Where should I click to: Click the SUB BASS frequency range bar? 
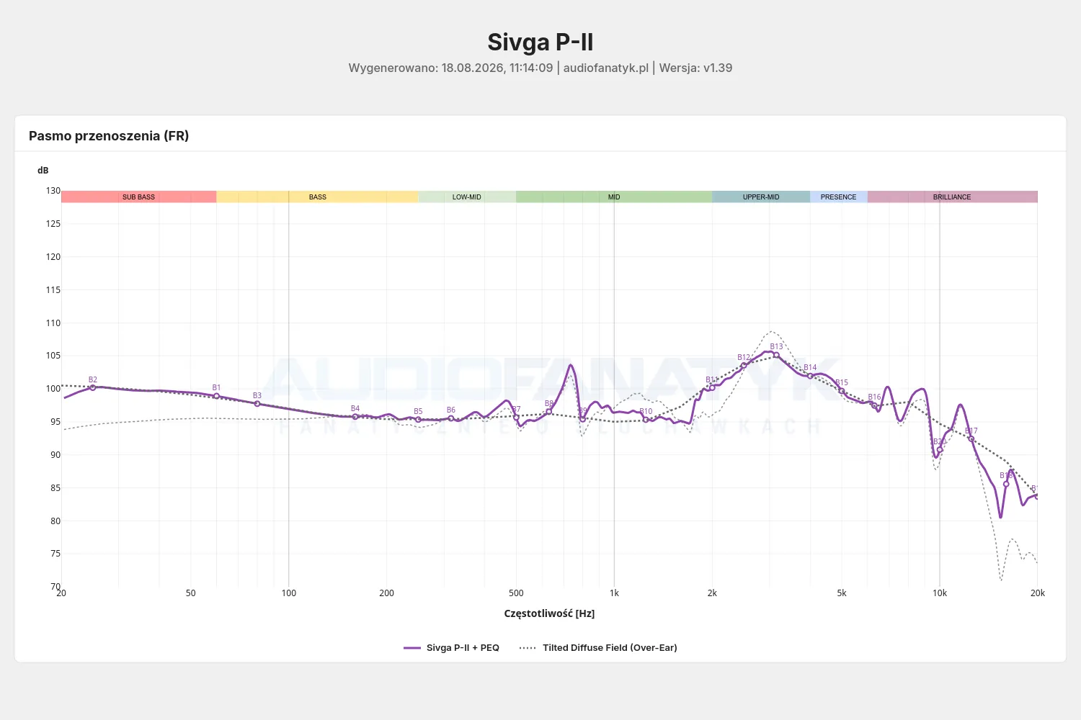click(x=139, y=197)
